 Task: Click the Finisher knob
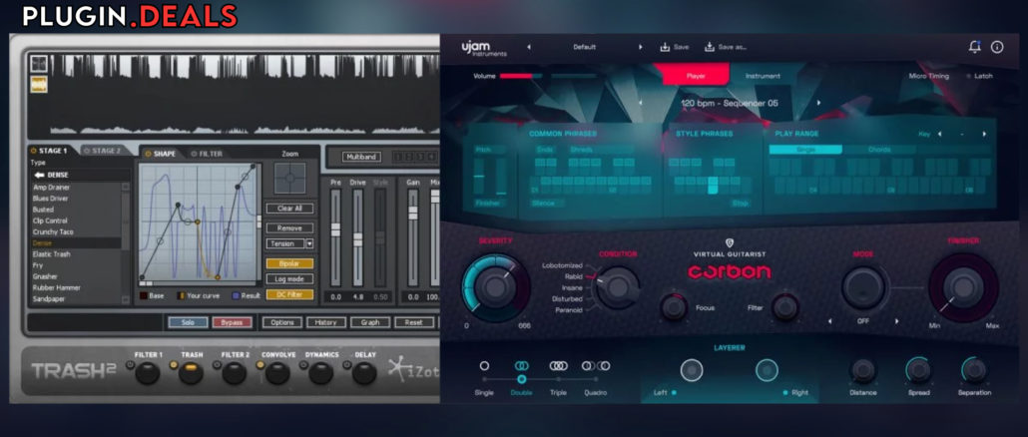tap(963, 287)
